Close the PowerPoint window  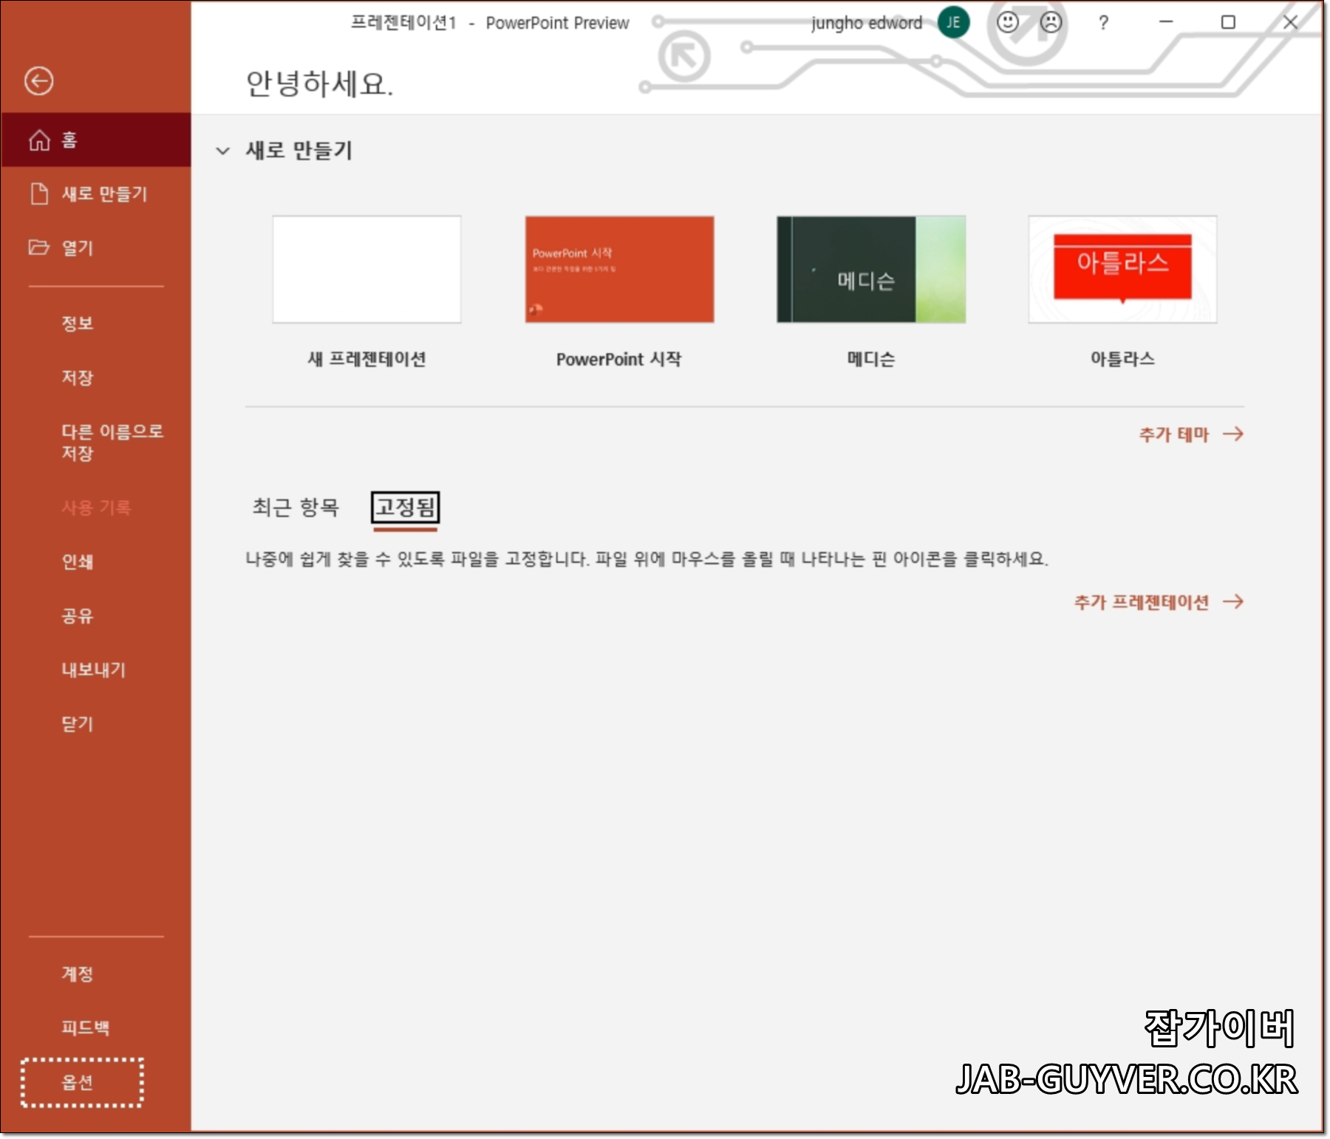pos(1290,22)
